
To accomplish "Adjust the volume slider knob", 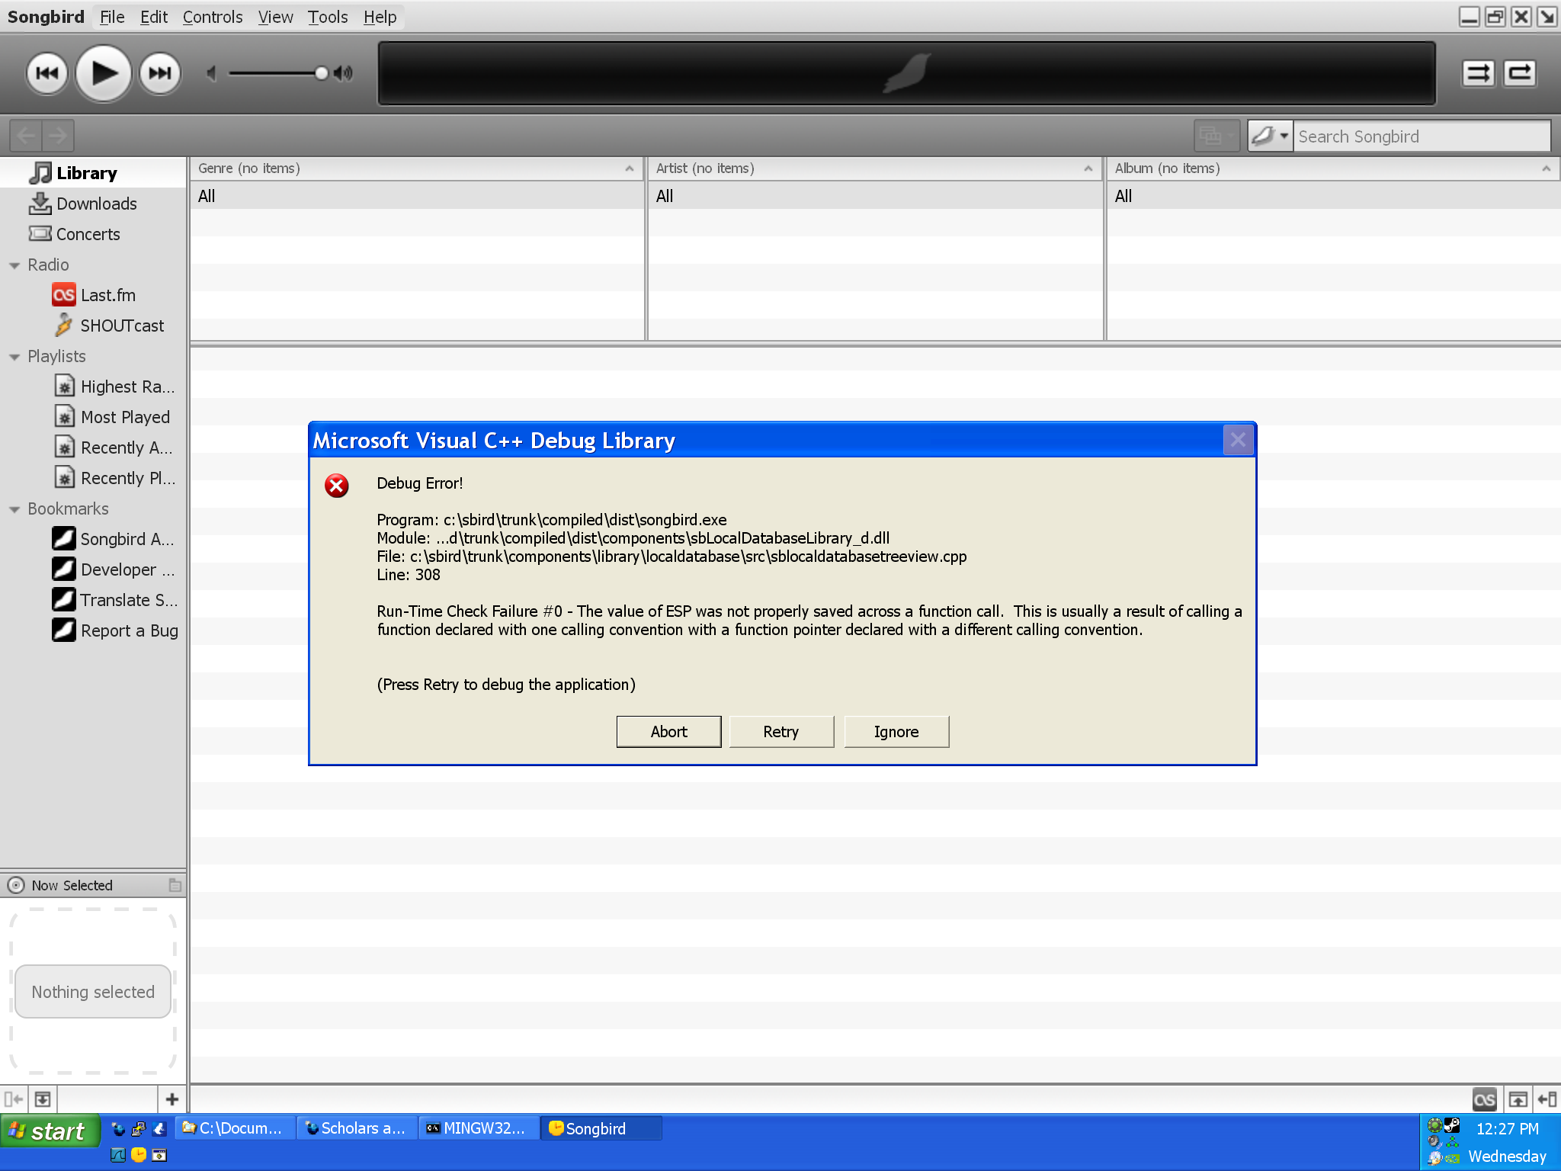I will [x=322, y=73].
